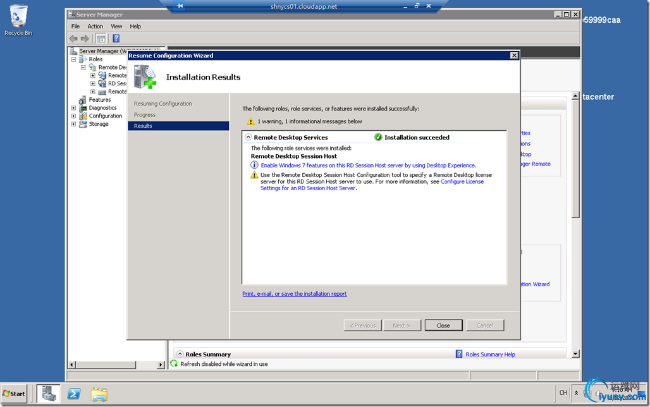Click the tree pane horizontal scrollbar right arrow
The image size is (650, 407).
(161, 365)
